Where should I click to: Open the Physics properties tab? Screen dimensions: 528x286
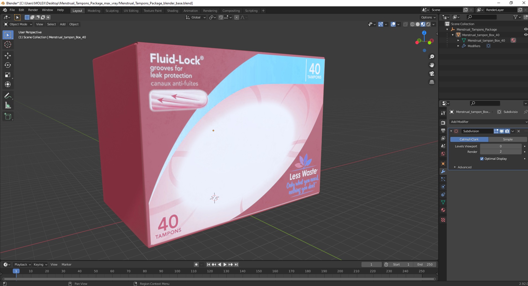click(443, 187)
